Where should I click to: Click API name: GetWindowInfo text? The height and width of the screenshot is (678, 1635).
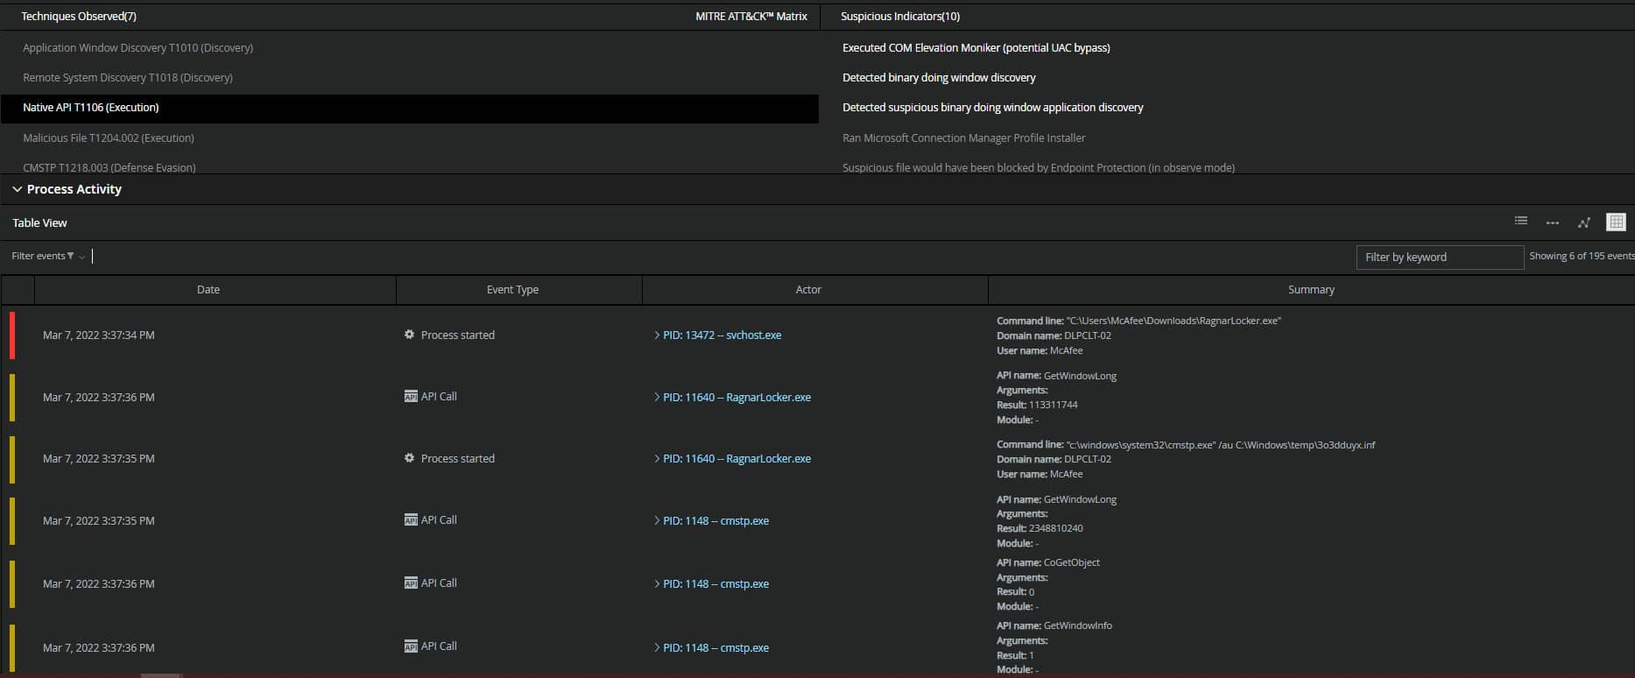coord(1054,625)
